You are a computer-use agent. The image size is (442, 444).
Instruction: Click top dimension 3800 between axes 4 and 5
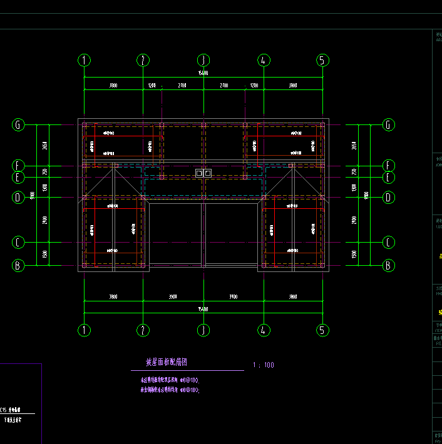(x=293, y=85)
